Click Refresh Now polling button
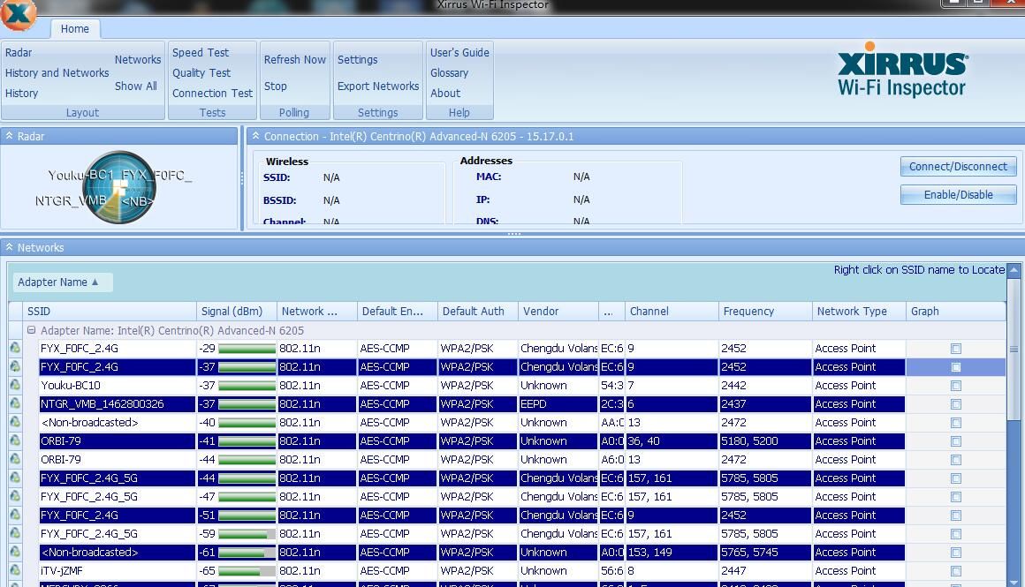The height and width of the screenshot is (587, 1025). 295,59
